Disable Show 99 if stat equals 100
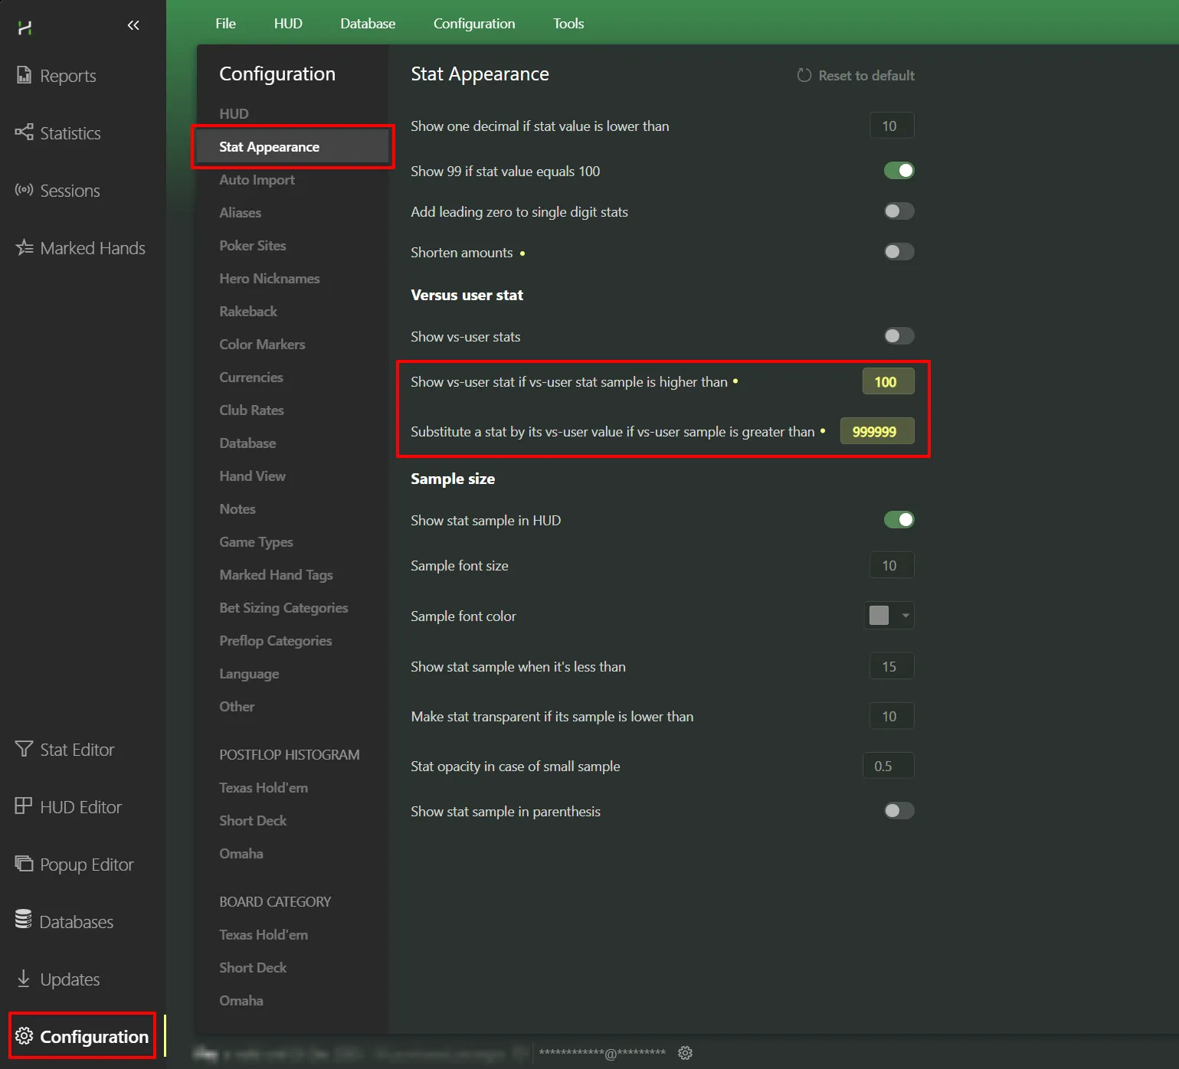The width and height of the screenshot is (1179, 1069). (x=899, y=171)
